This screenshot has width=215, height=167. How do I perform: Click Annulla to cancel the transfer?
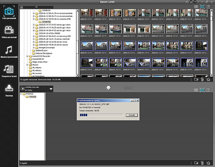132,115
